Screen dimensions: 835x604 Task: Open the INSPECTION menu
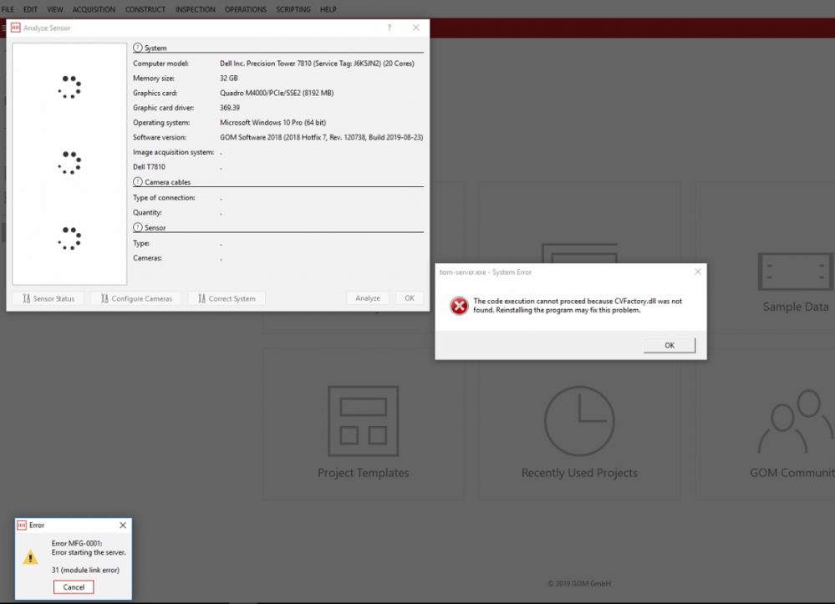click(x=196, y=9)
